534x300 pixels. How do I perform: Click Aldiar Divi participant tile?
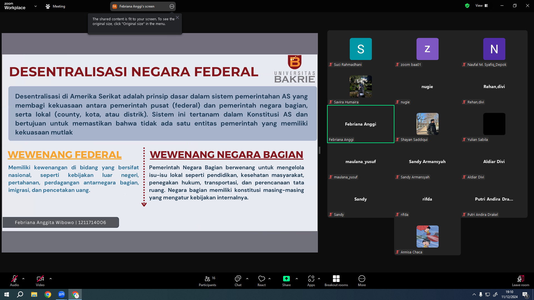coord(494,161)
